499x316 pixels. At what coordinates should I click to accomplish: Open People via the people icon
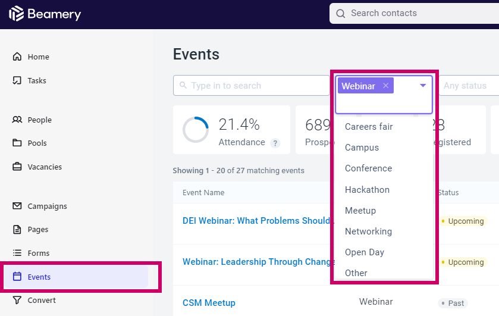point(17,120)
